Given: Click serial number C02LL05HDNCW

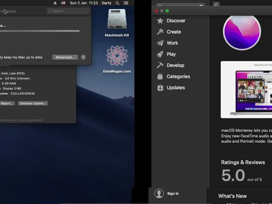Looking at the screenshot, I should [x=23, y=93].
